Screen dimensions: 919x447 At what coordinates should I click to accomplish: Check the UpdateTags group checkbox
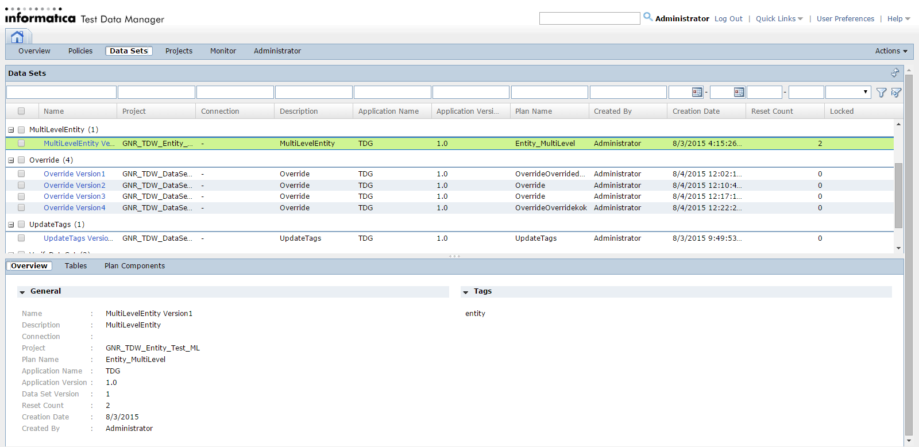tap(21, 225)
